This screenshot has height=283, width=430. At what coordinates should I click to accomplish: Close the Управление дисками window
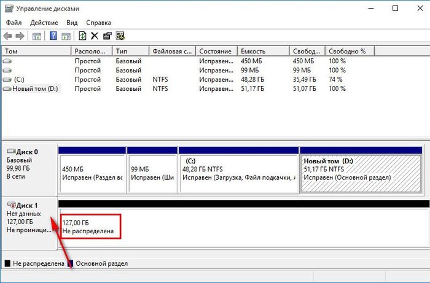tap(420, 9)
